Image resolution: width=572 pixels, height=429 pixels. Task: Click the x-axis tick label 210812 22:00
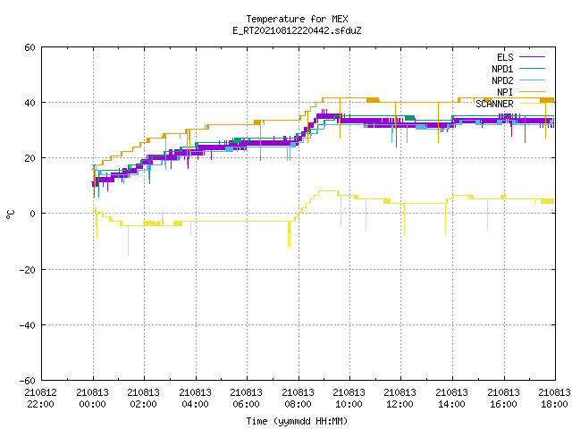click(41, 399)
